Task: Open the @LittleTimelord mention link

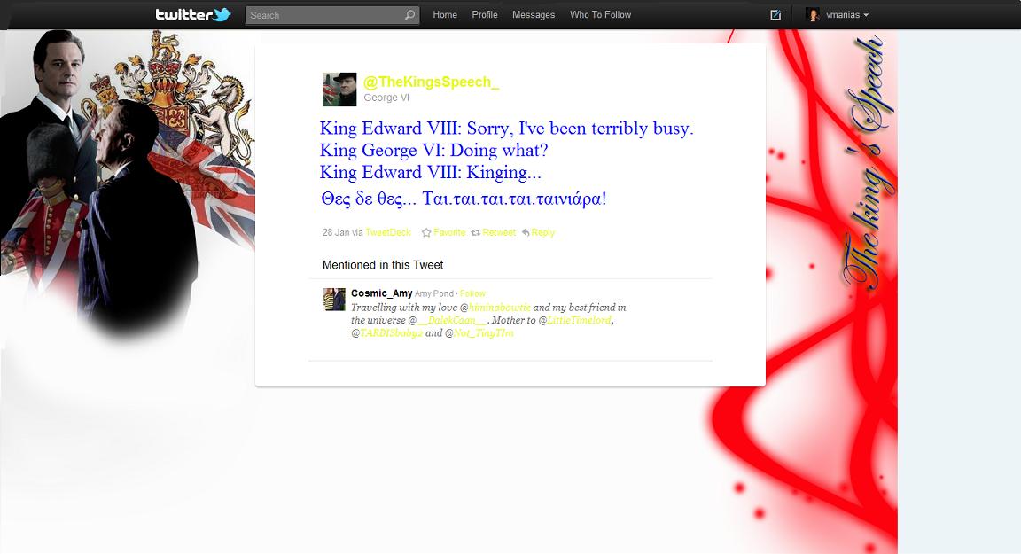Action: point(579,320)
